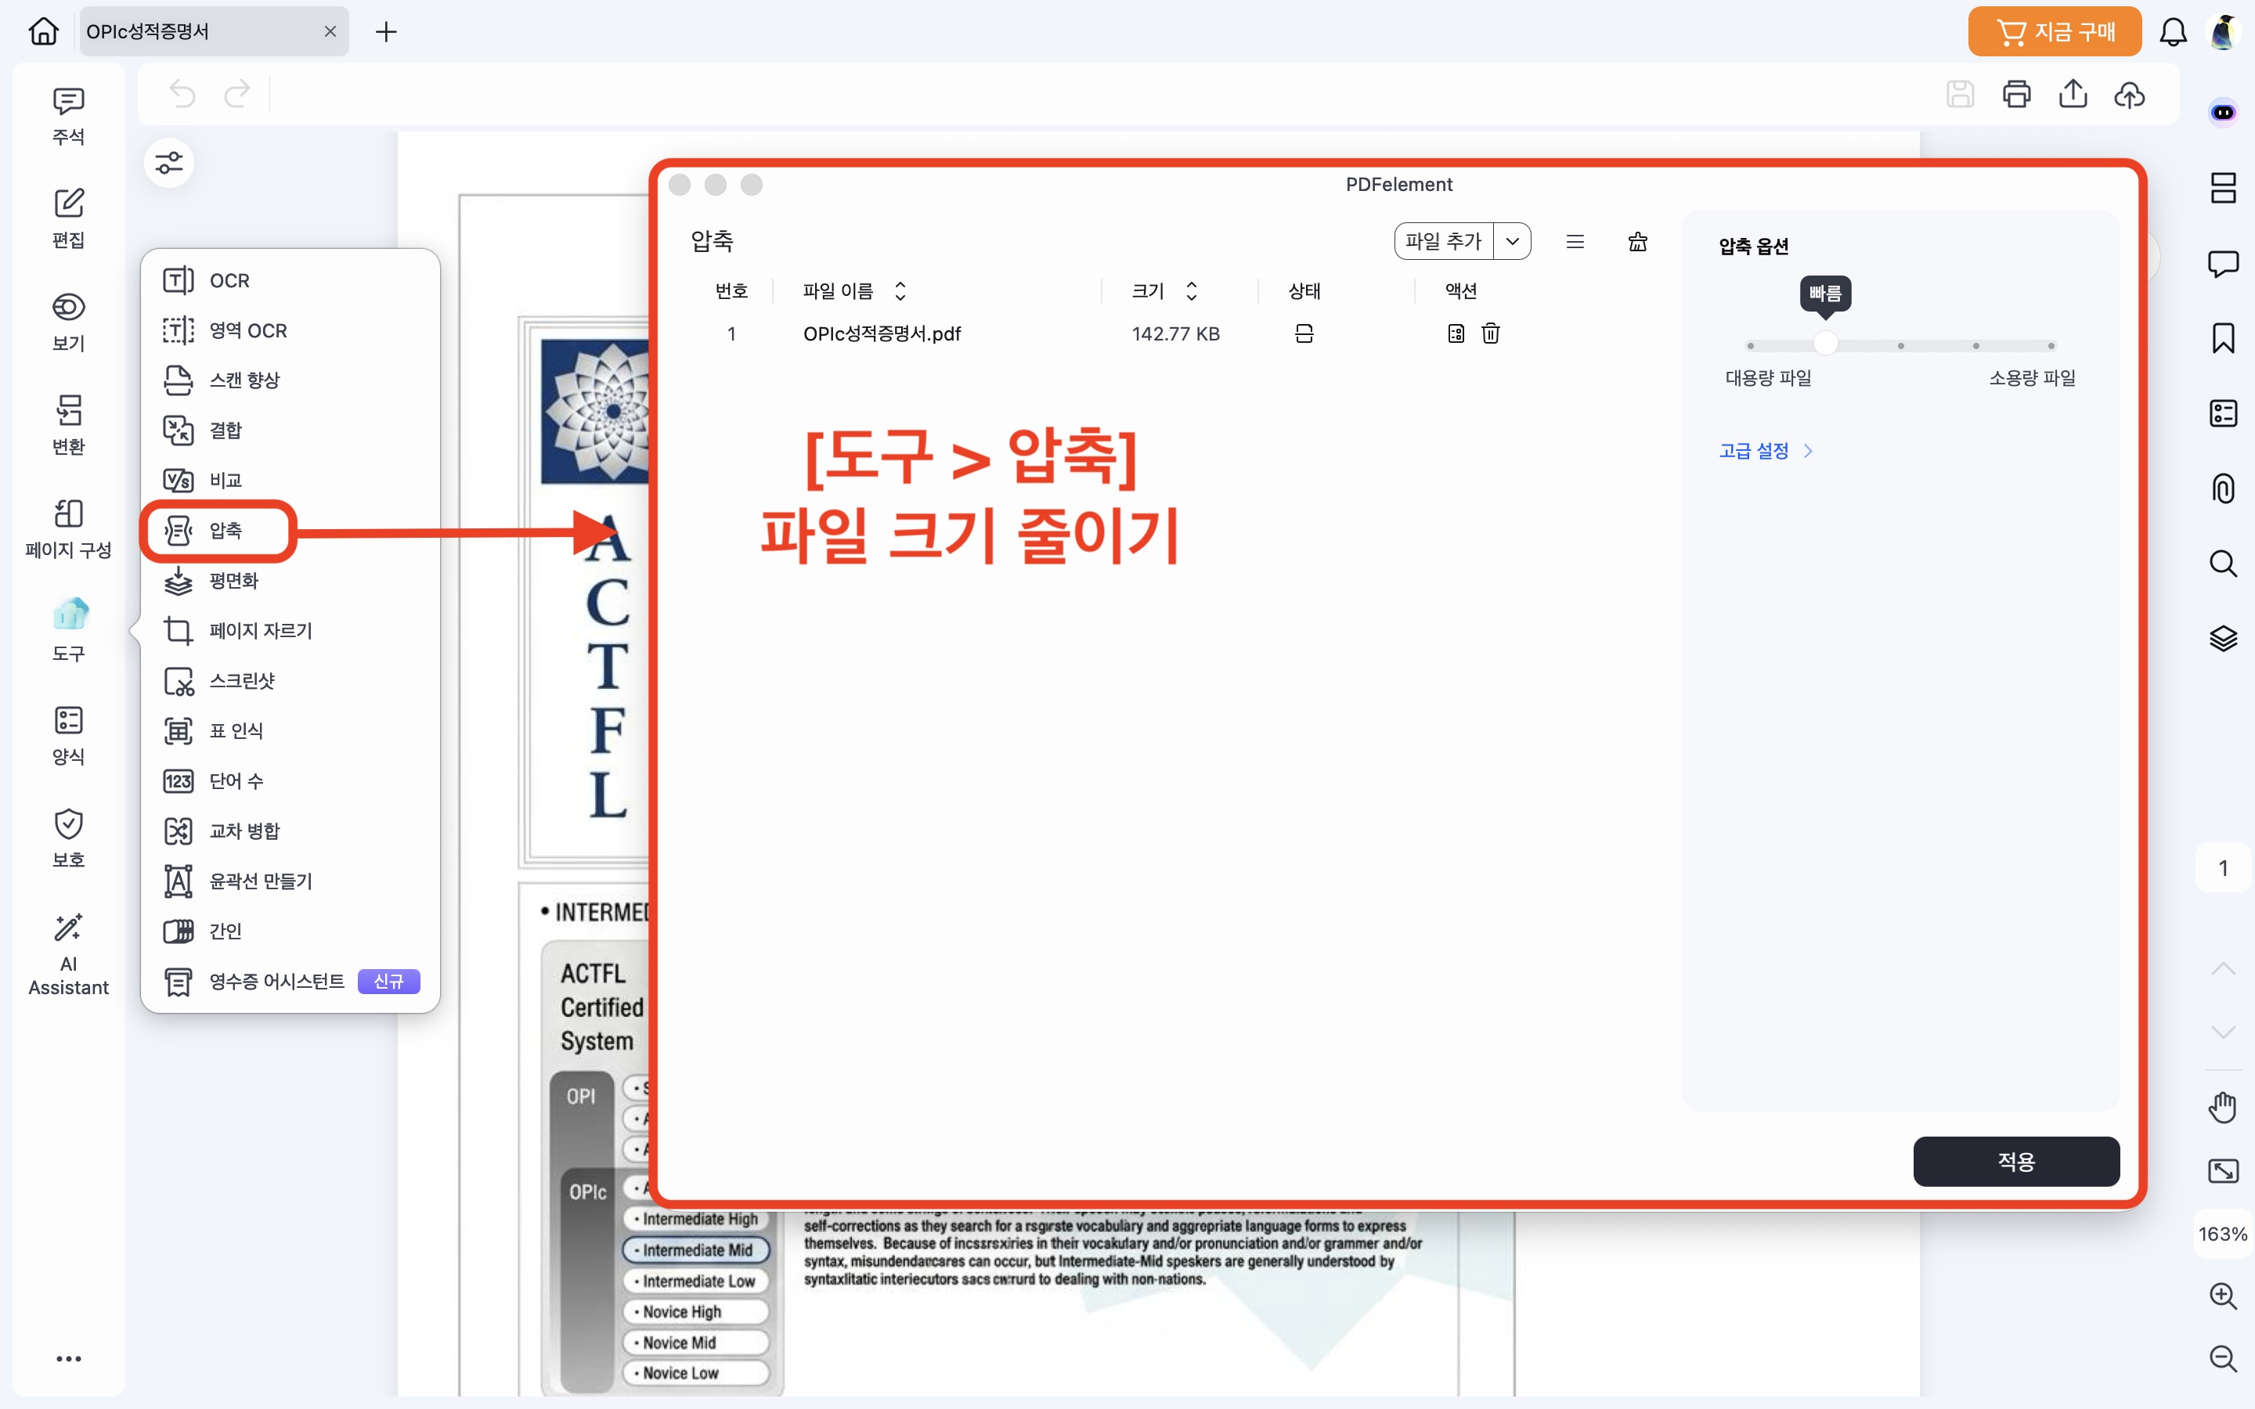The image size is (2255, 1409).
Task: Clear the compress file list (broom icon)
Action: point(1637,243)
